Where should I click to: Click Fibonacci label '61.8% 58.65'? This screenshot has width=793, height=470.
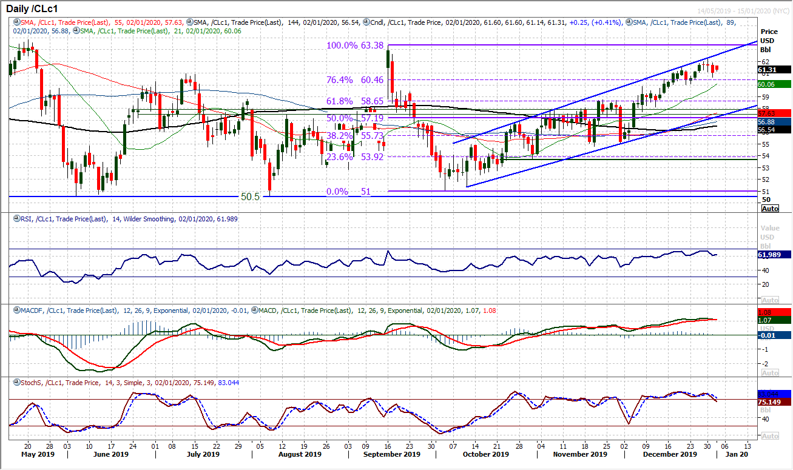coord(355,101)
